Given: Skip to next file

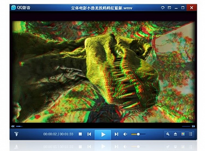Looking at the screenshot, I should pyautogui.click(x=116, y=134).
